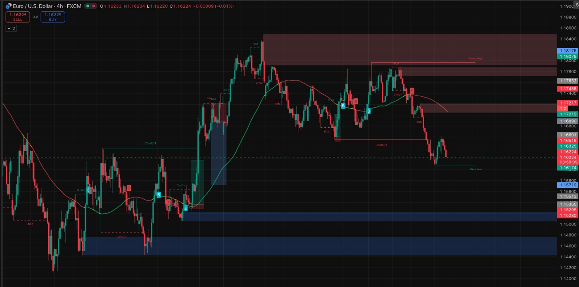This screenshot has width=579, height=287.
Task: Click the 0.2 spread value between Sell and Buy
Action: pyautogui.click(x=35, y=17)
